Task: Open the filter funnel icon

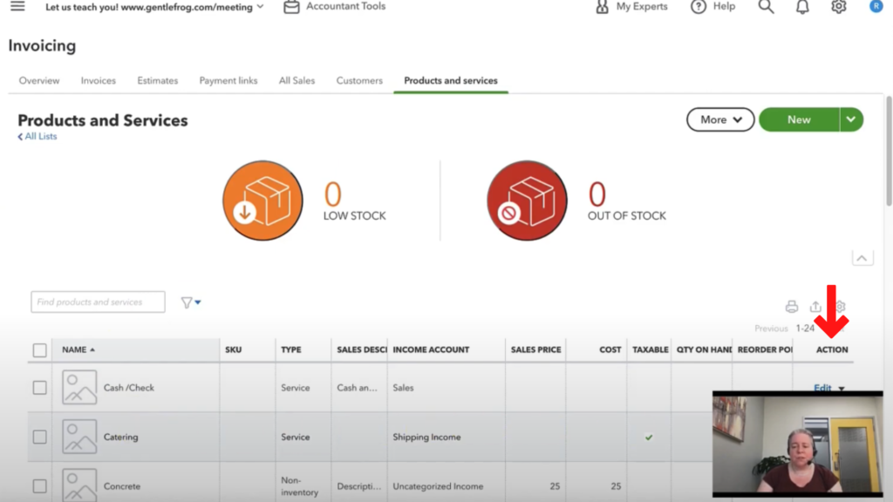Action: (x=187, y=301)
